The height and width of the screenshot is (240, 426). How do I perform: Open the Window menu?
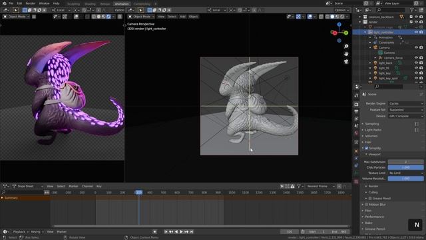[x=44, y=3]
